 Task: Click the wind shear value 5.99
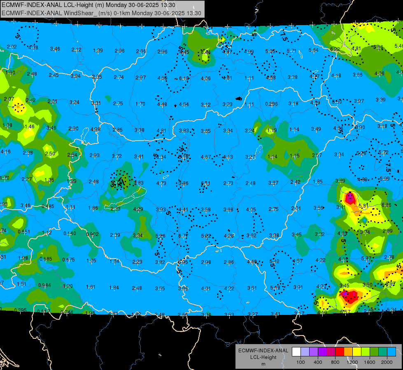[385, 179]
